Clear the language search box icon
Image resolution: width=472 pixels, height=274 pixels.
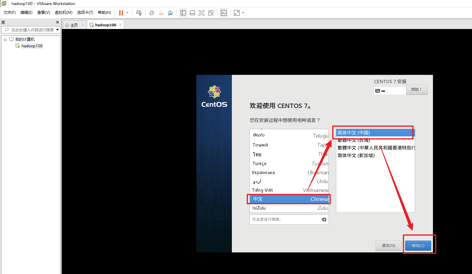pos(324,220)
